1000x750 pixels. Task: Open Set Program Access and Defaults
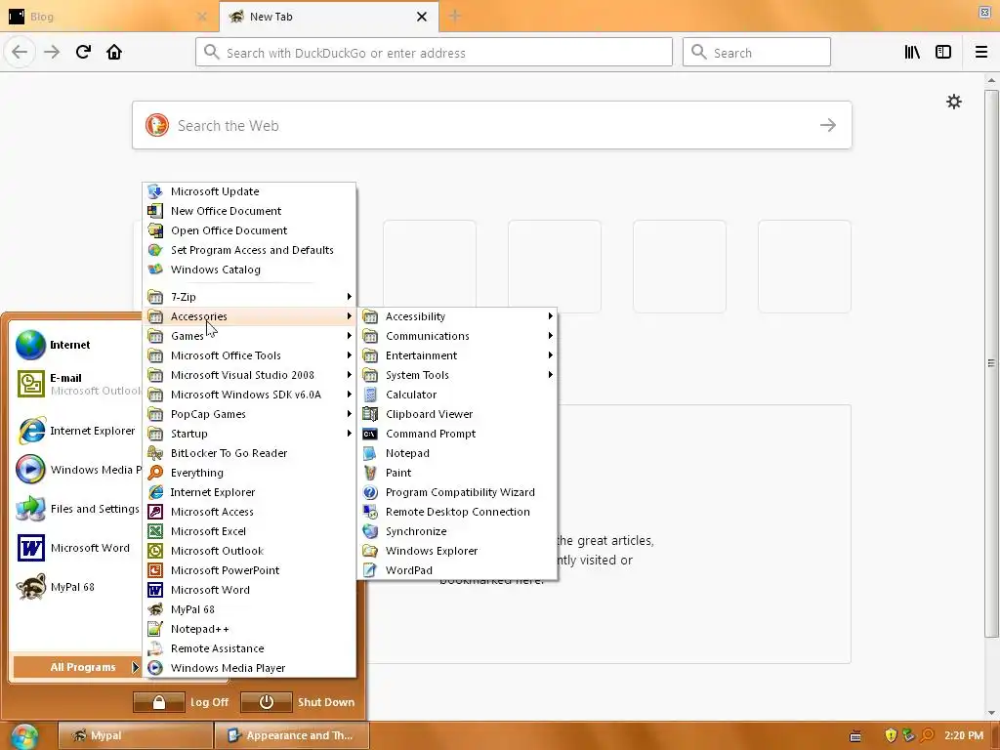pyautogui.click(x=249, y=250)
